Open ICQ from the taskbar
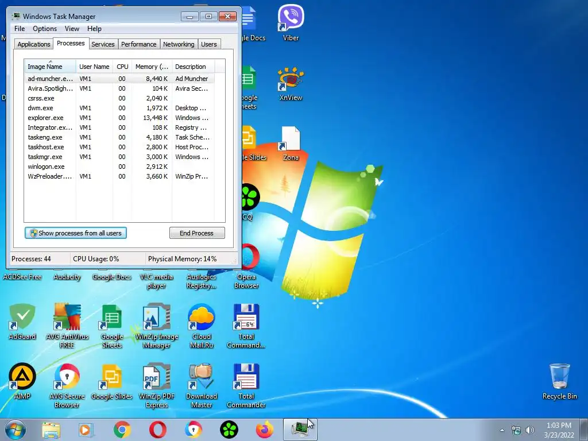 [229, 430]
